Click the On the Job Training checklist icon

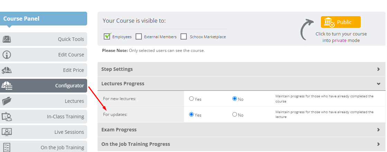(x=7, y=147)
